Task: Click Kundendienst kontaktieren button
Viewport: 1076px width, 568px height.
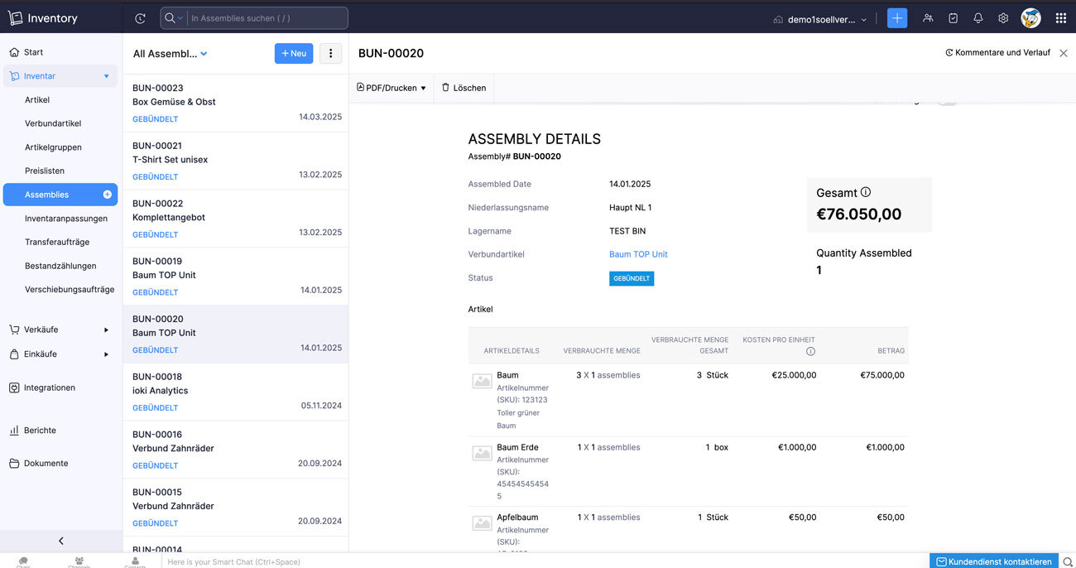Action: pyautogui.click(x=994, y=561)
